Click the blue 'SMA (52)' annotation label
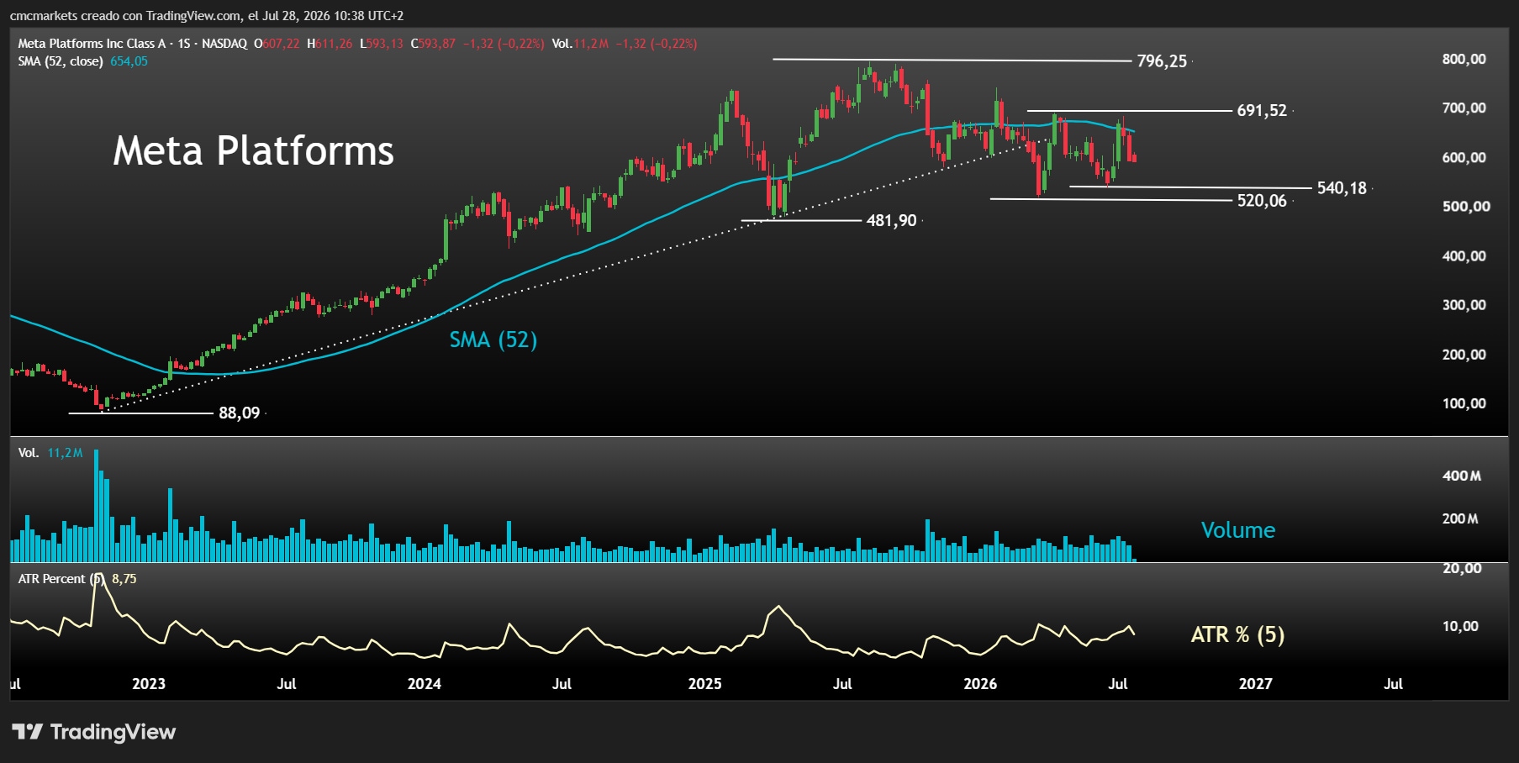 493,339
